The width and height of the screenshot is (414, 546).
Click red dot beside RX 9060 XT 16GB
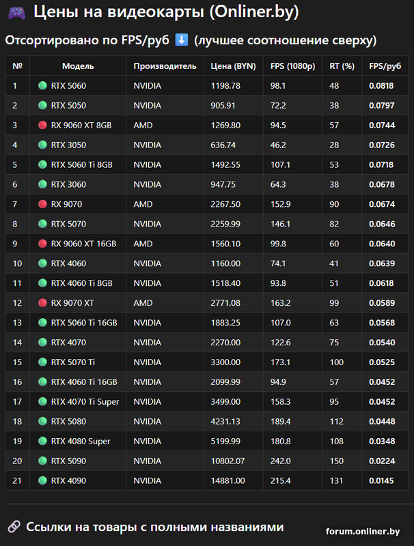point(42,244)
